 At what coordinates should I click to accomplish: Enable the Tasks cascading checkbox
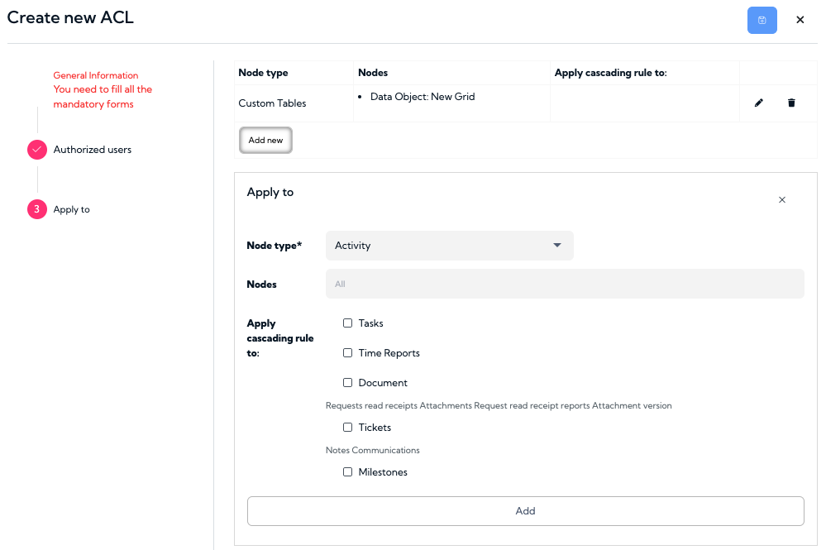tap(347, 323)
